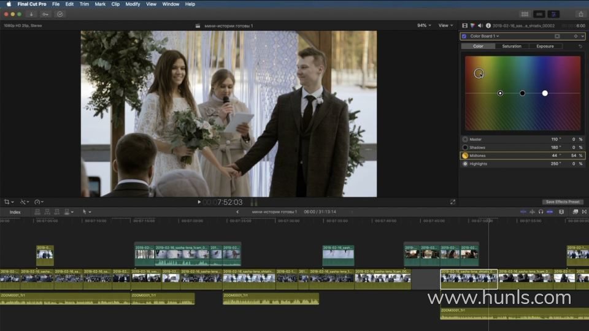
Task: Click the Color Board mask icon
Action: (557, 36)
